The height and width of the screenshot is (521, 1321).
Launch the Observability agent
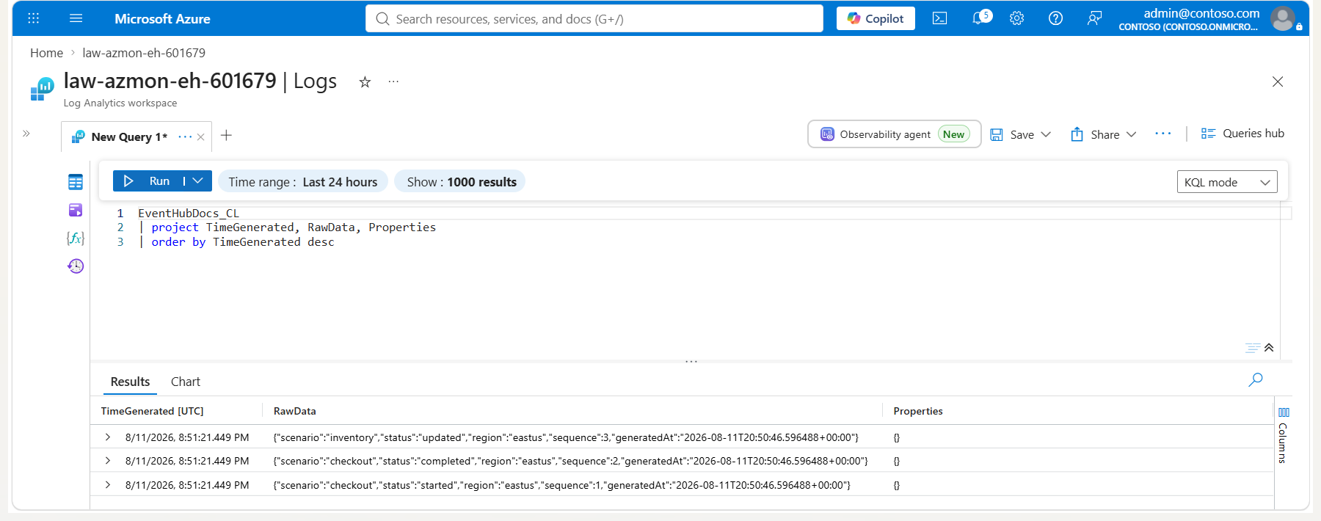click(x=894, y=134)
